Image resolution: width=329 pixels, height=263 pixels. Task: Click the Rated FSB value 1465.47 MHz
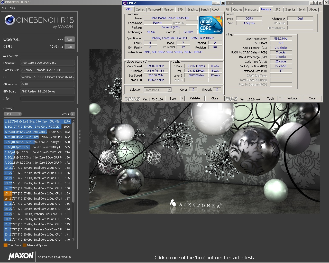[156, 80]
